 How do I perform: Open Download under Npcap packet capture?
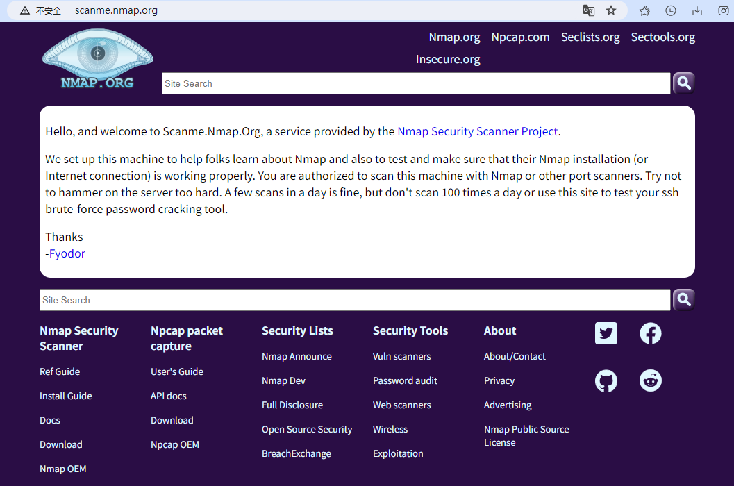pyautogui.click(x=172, y=421)
